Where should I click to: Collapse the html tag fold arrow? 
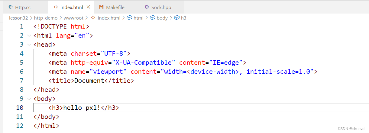(29, 36)
